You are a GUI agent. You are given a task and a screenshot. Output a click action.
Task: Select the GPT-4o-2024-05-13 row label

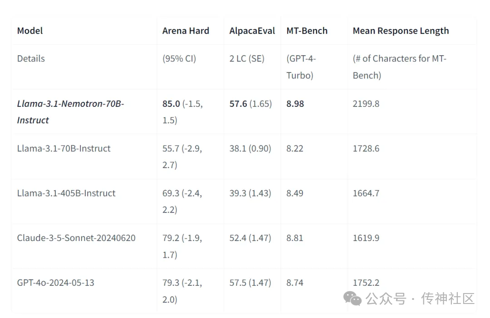56,282
